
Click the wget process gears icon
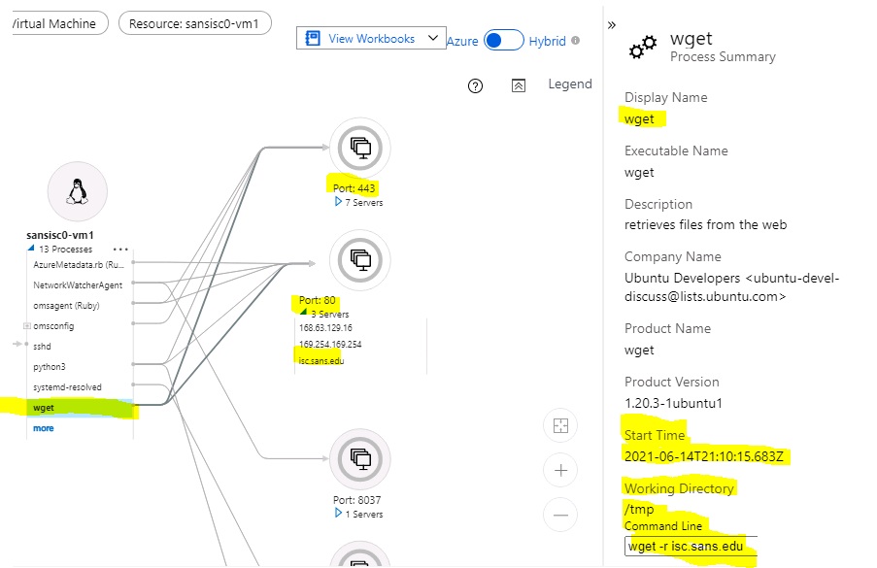pos(643,47)
